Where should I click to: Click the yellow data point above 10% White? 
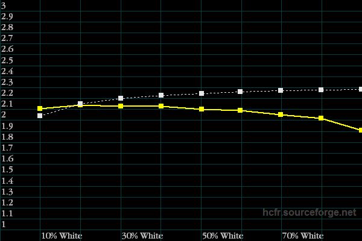tap(40, 108)
